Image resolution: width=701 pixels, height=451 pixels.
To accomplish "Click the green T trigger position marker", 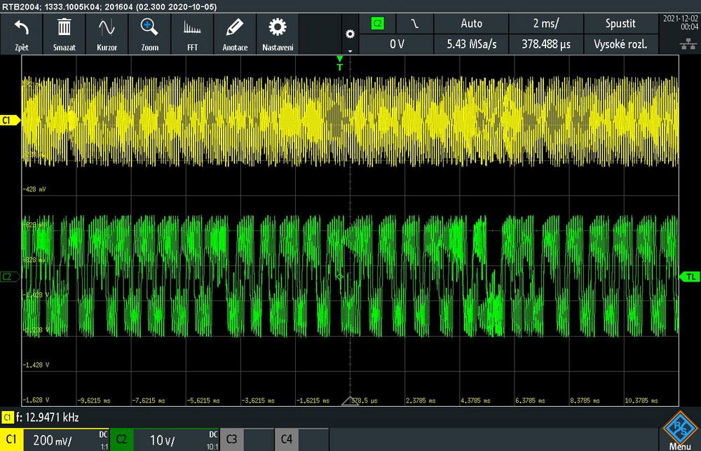I will pos(340,64).
